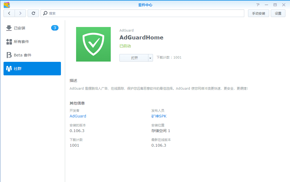Click the '3' badge on 已安装

(55, 28)
